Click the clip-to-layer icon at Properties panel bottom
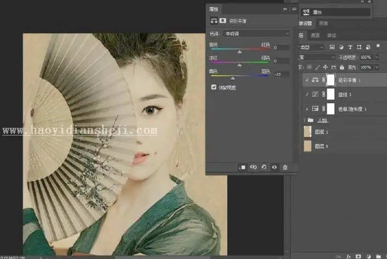Screen dimensions: 387x259 coord(243,167)
